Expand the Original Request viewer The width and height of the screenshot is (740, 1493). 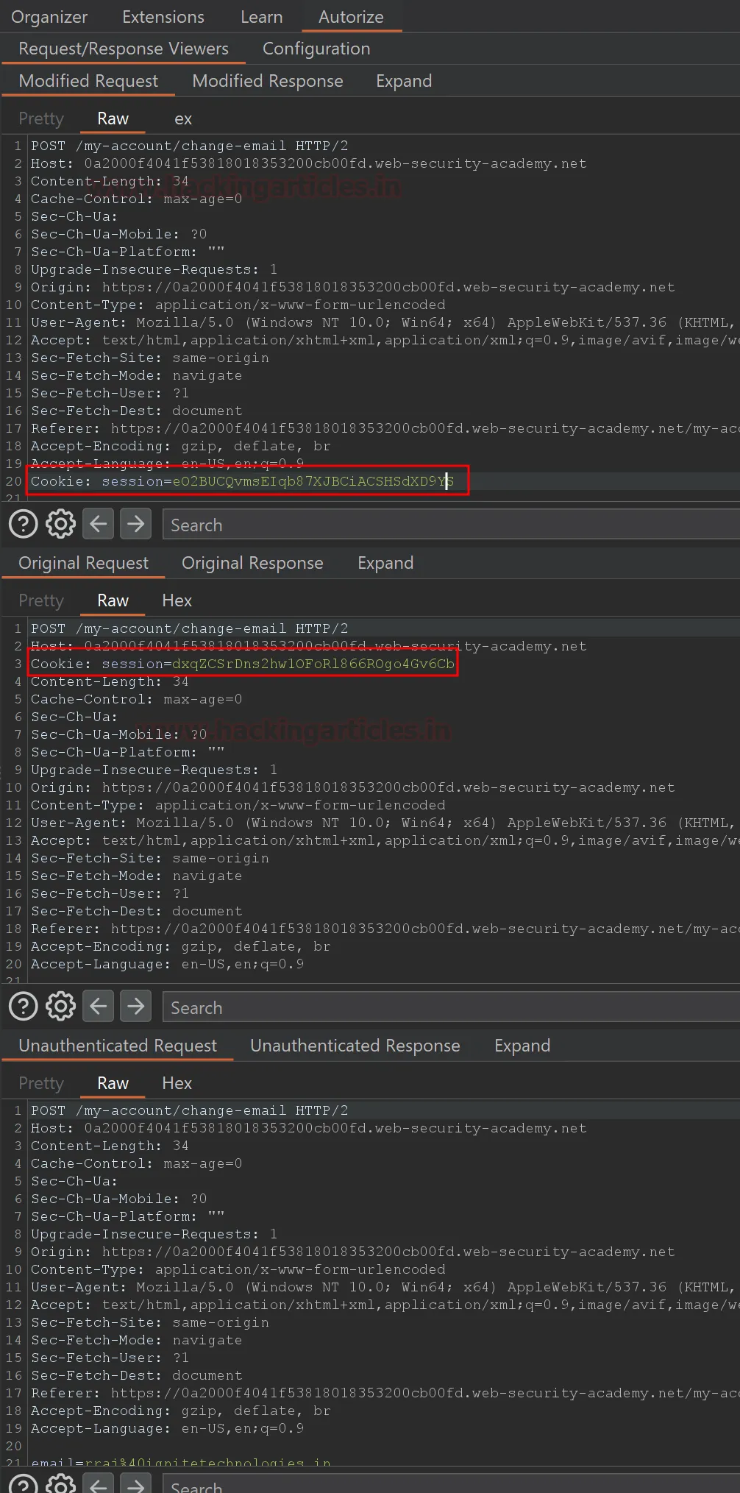[x=385, y=563]
